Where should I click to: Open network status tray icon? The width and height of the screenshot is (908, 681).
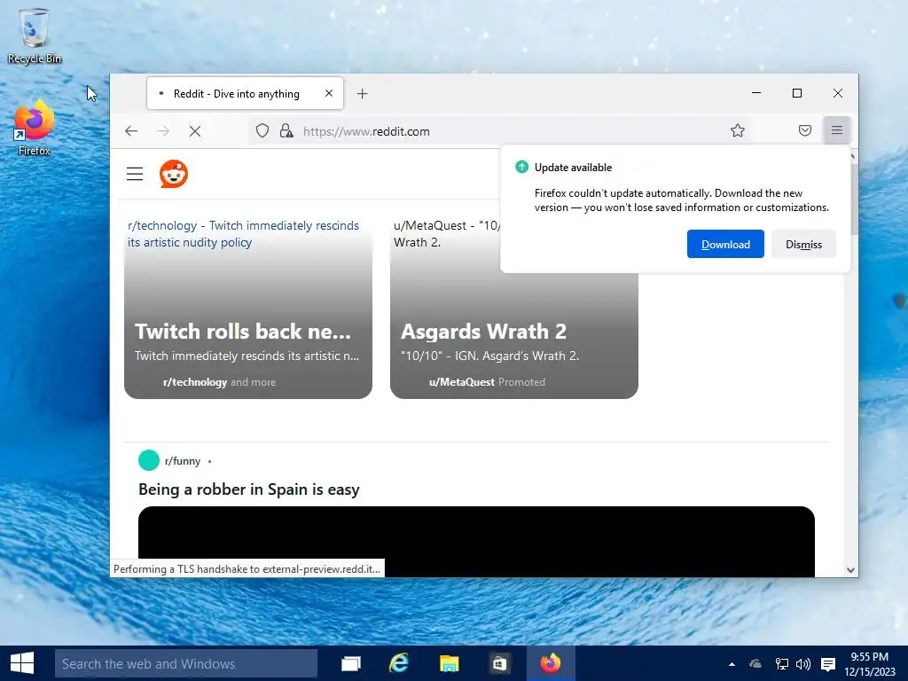782,664
